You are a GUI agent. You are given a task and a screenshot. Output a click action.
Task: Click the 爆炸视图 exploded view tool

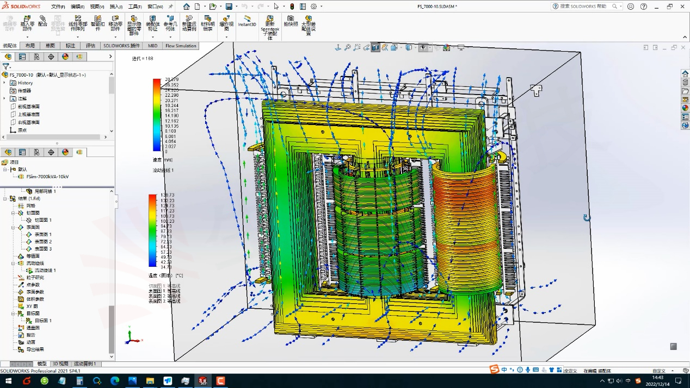coord(226,23)
